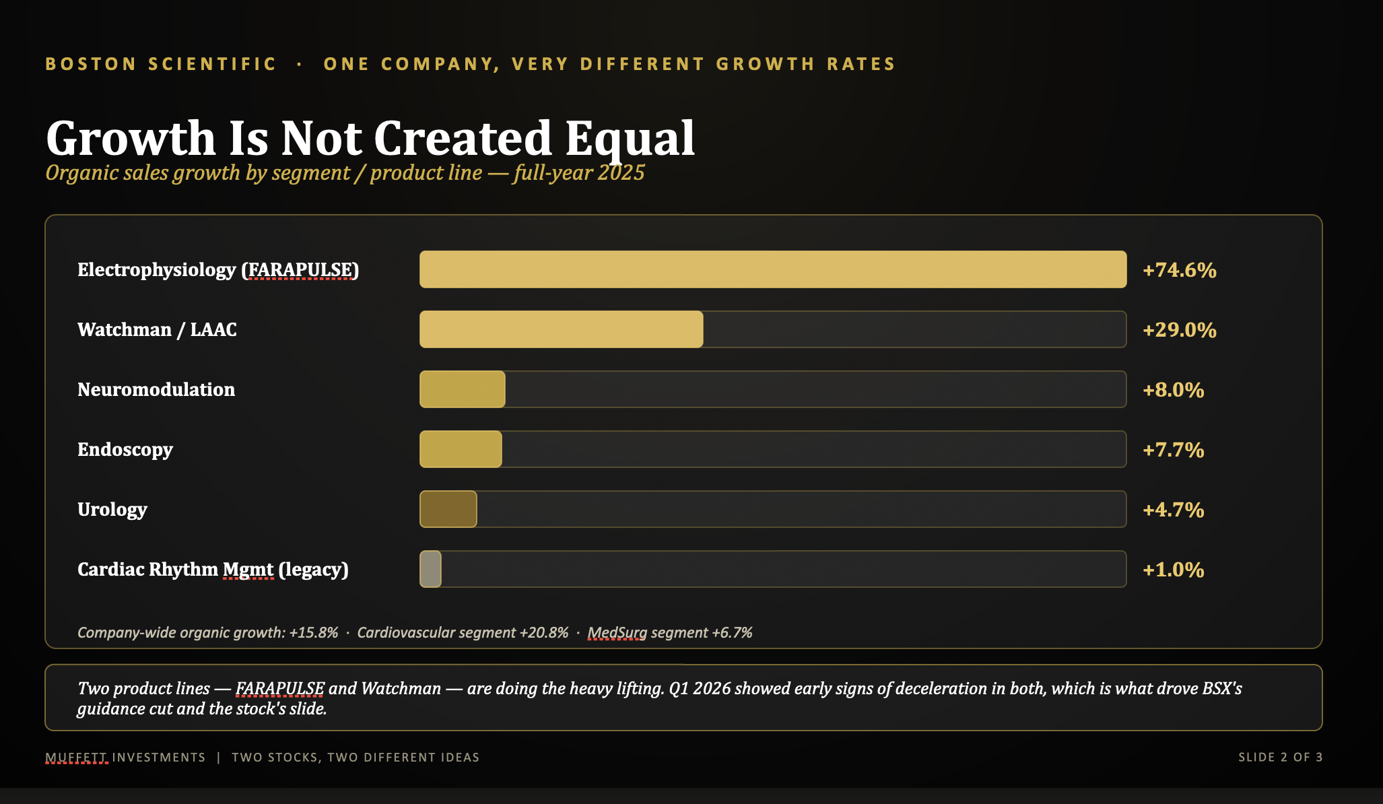This screenshot has height=804, width=1383.
Task: Click the Endoscopy growth bar
Action: (x=461, y=449)
